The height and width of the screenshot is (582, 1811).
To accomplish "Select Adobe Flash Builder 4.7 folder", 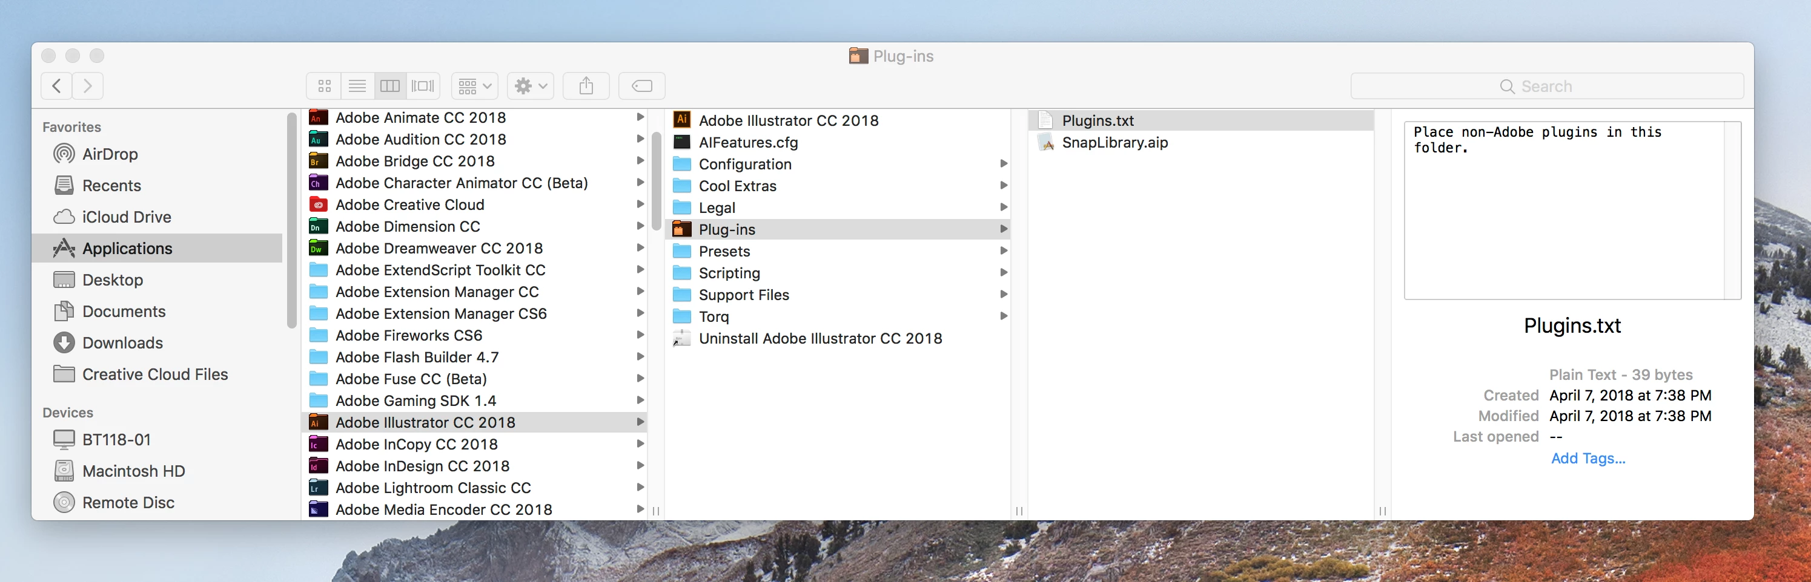I will 474,357.
